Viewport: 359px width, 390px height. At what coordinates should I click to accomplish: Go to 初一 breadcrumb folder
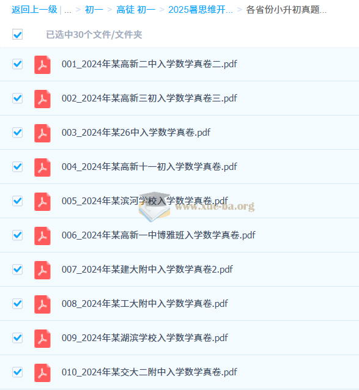pyautogui.click(x=94, y=10)
